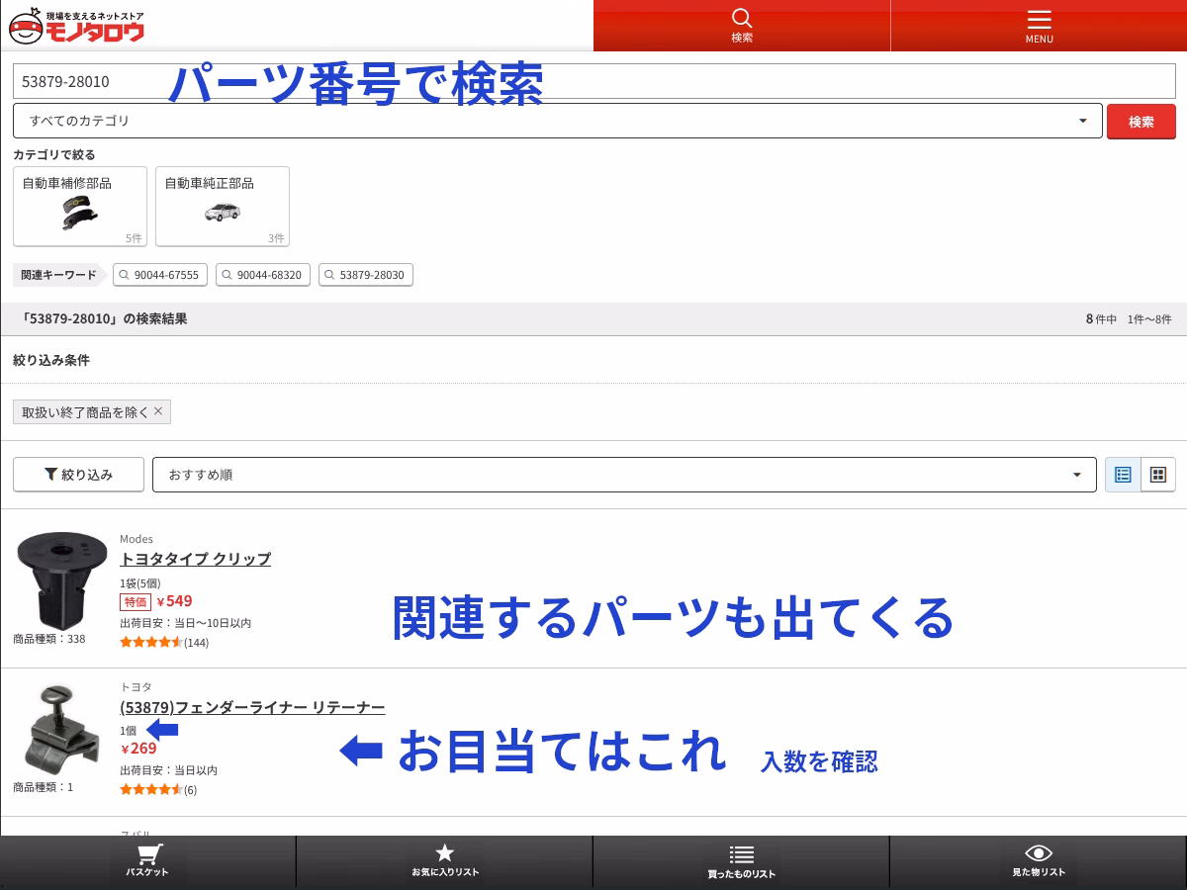Open the トヨタタイプ クリップ product link

(x=195, y=559)
